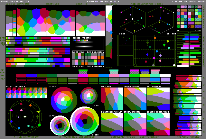Image resolution: width=206 pixels, height=139 pixels.
Task: Click the "USEFUL MIXES" vertical label
Action: pos(204,17)
